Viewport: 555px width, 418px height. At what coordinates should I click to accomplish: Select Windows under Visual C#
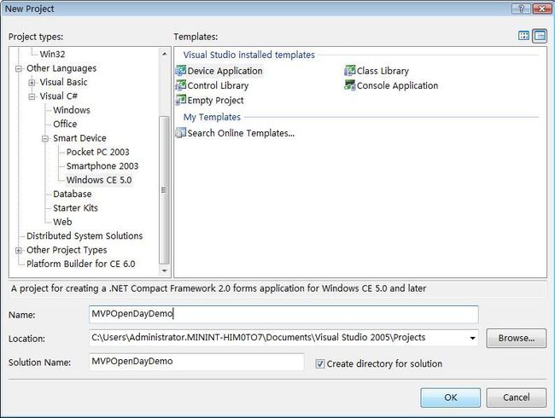tap(72, 110)
